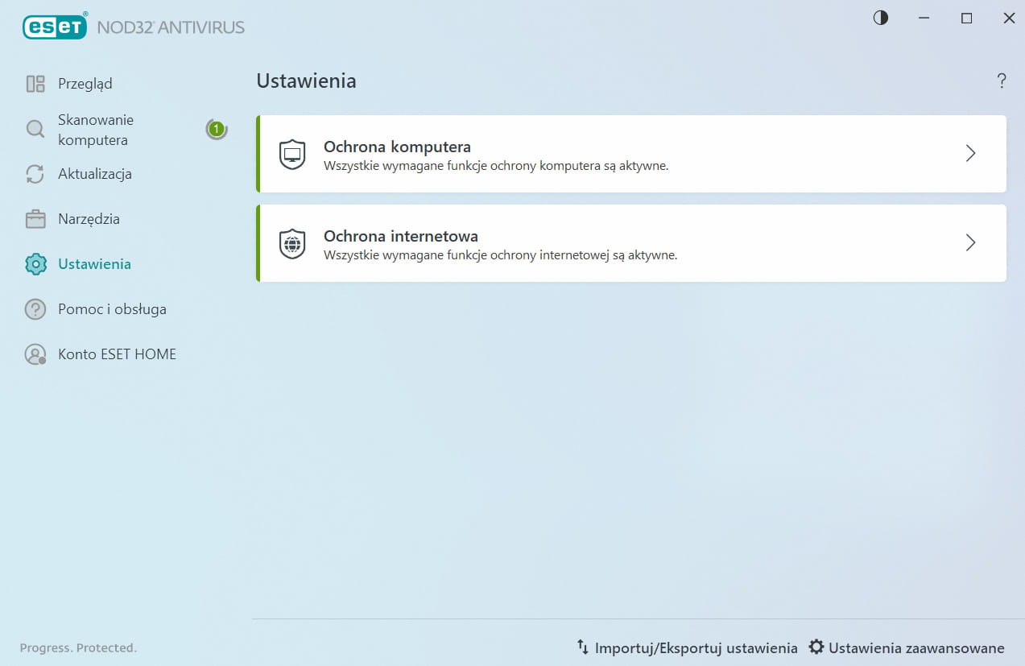
Task: Click the Konto ESET HOME user icon
Action: pos(35,354)
